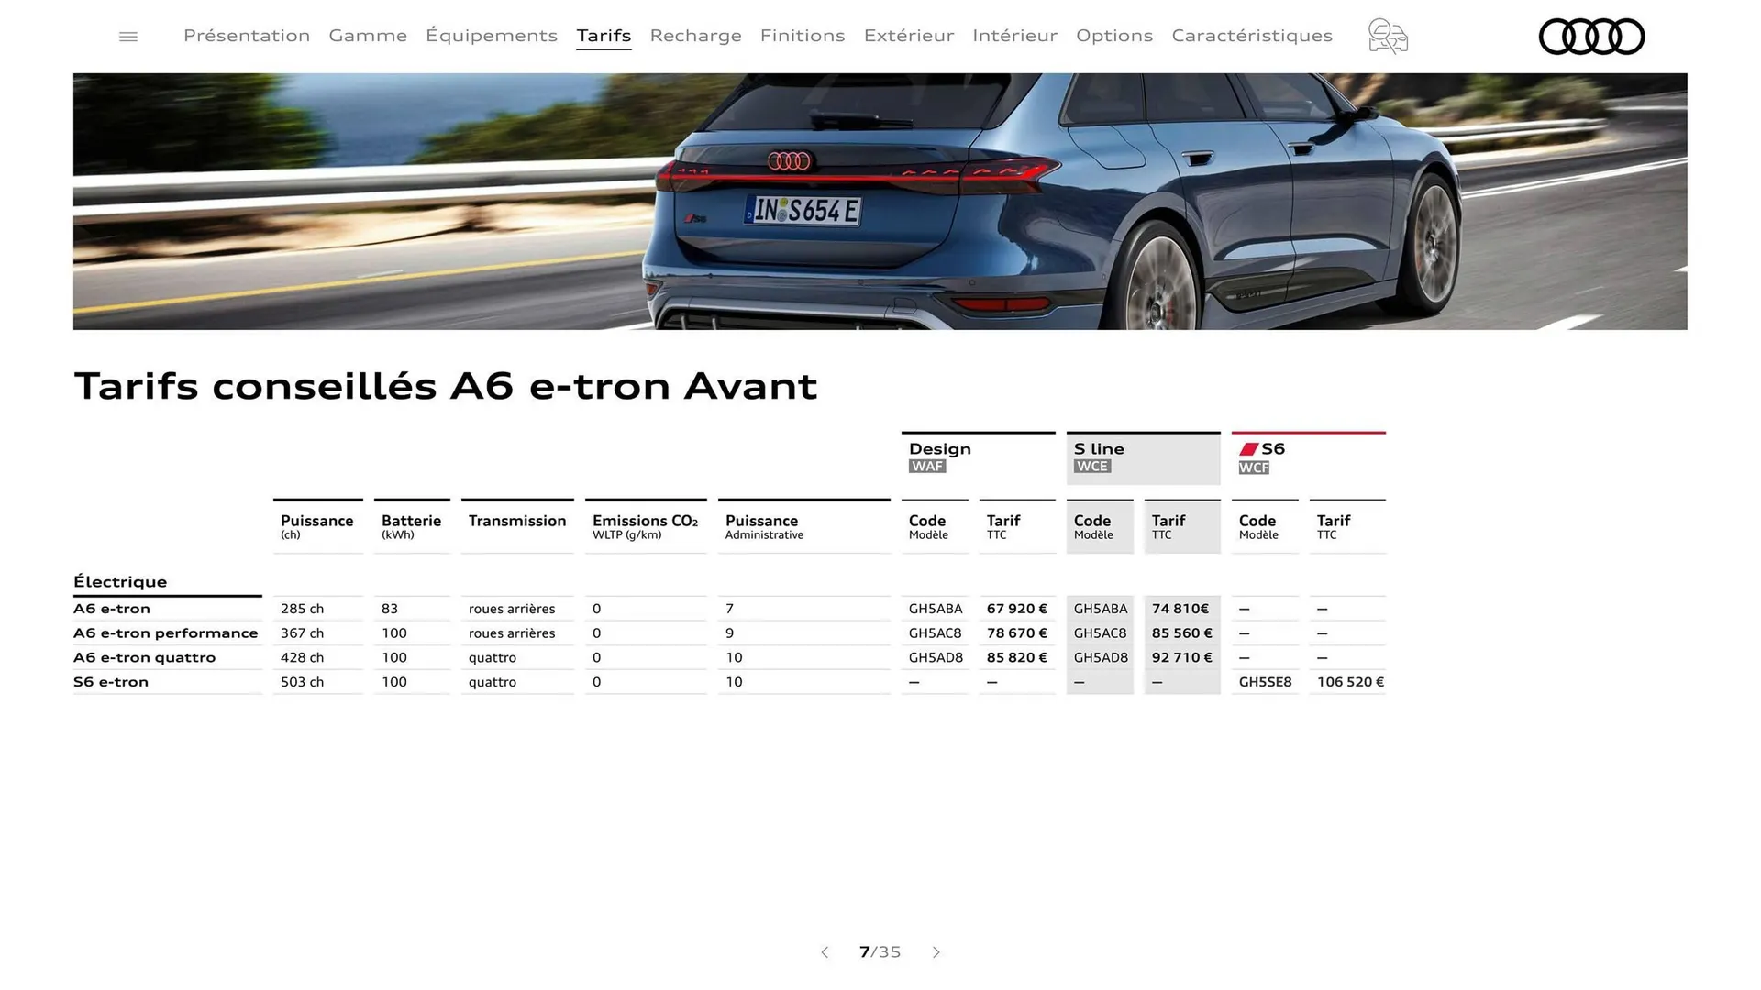Click the Audi rings logo
This screenshot has height=990, width=1761.
pos(1591,37)
